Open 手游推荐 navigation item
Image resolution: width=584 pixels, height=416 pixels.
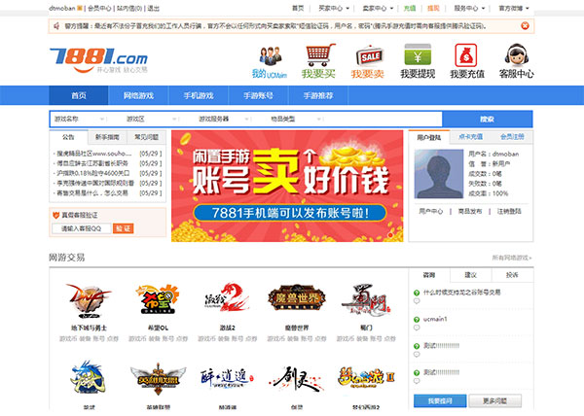coord(318,95)
